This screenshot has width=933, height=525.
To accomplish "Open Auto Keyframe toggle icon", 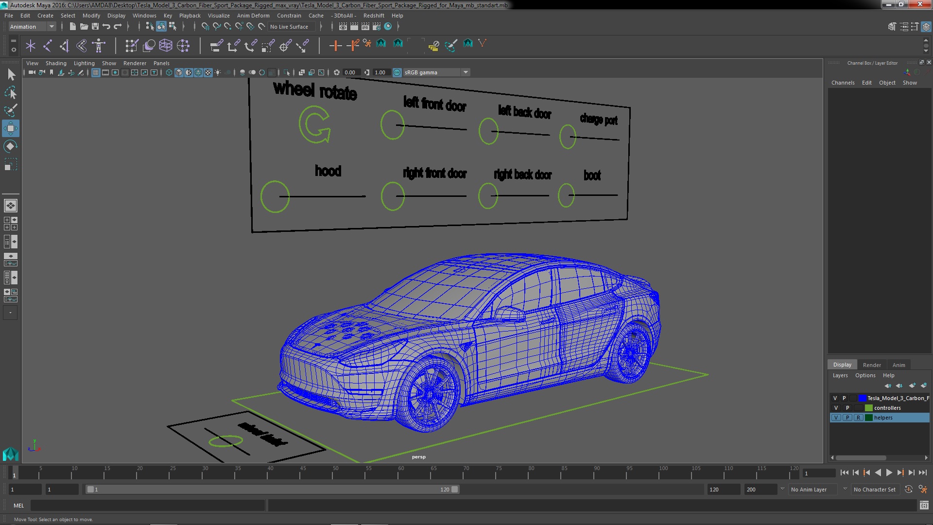I will click(x=908, y=490).
